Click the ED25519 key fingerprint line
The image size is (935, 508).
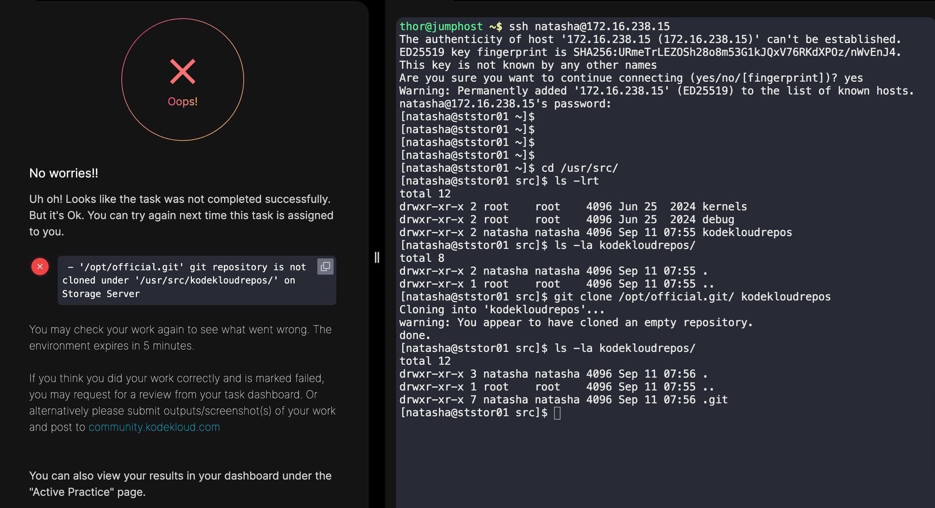tap(650, 52)
